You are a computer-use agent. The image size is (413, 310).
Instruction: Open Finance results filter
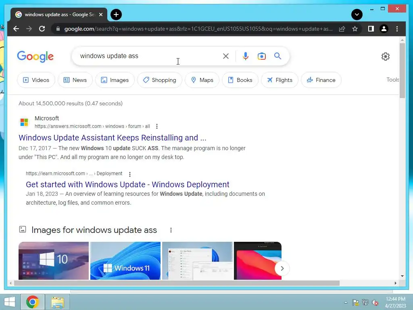[321, 80]
